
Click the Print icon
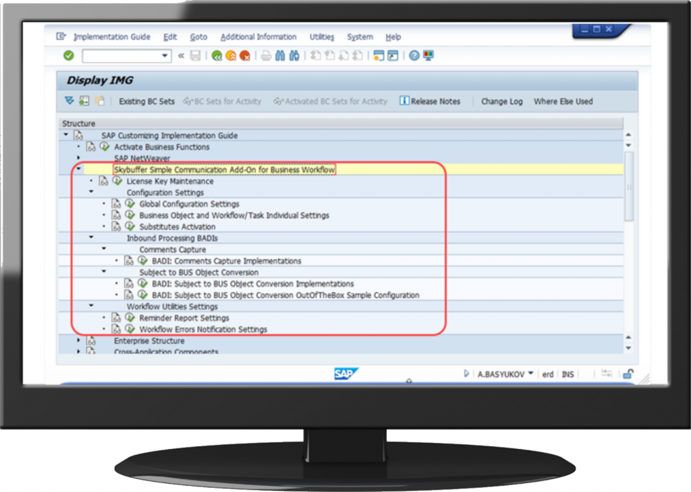266,56
